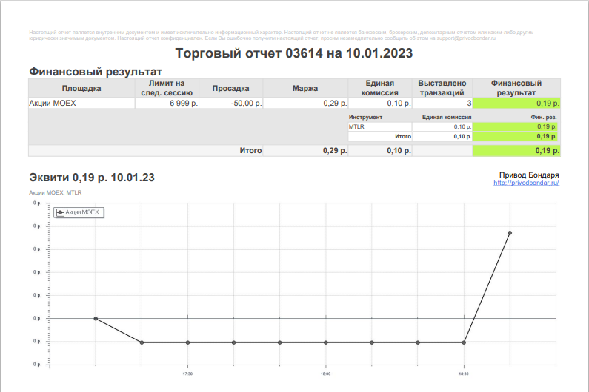Select the 'MTLR' instrument cell
The height and width of the screenshot is (392, 589).
click(380, 126)
